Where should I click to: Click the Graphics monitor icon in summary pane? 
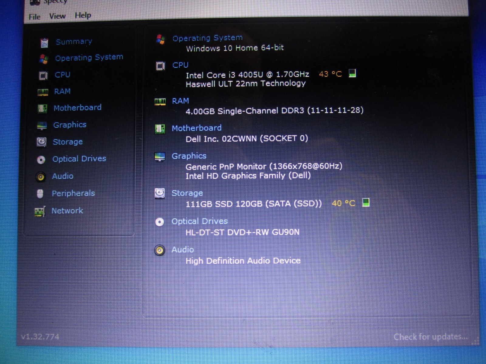[160, 157]
